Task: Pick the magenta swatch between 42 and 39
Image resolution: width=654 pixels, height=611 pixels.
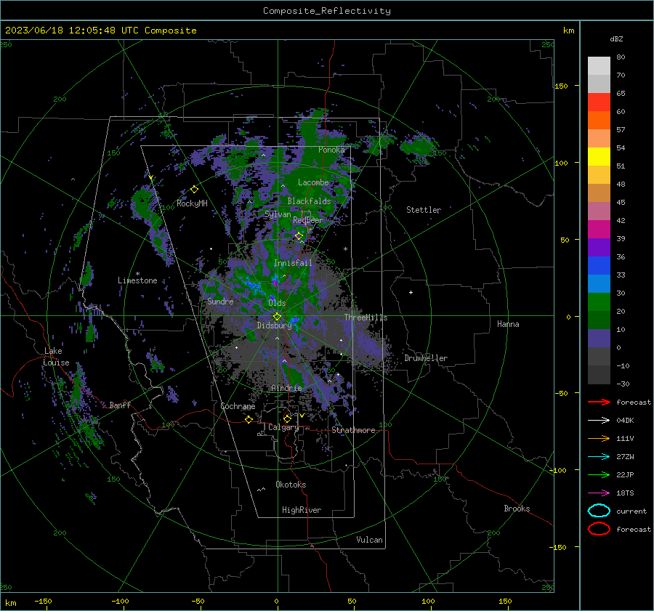Action: pos(599,229)
